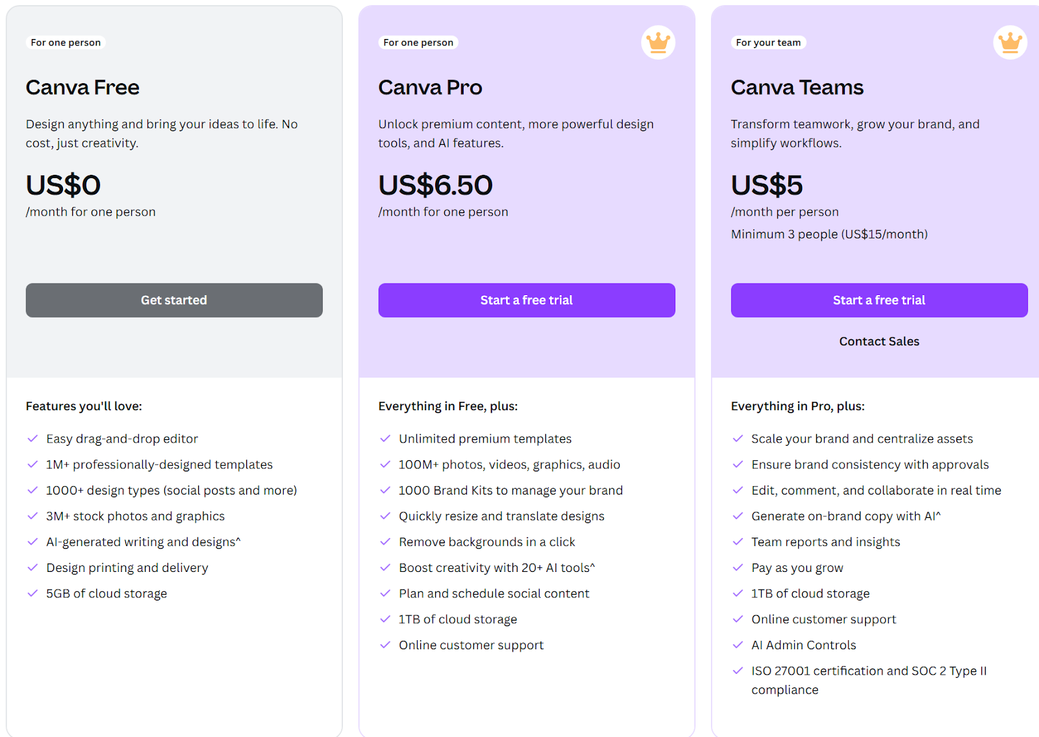Click 'Boost creativity with 20+ AI tools' item
Viewport: 1039px width, 737px height.
[x=497, y=567]
